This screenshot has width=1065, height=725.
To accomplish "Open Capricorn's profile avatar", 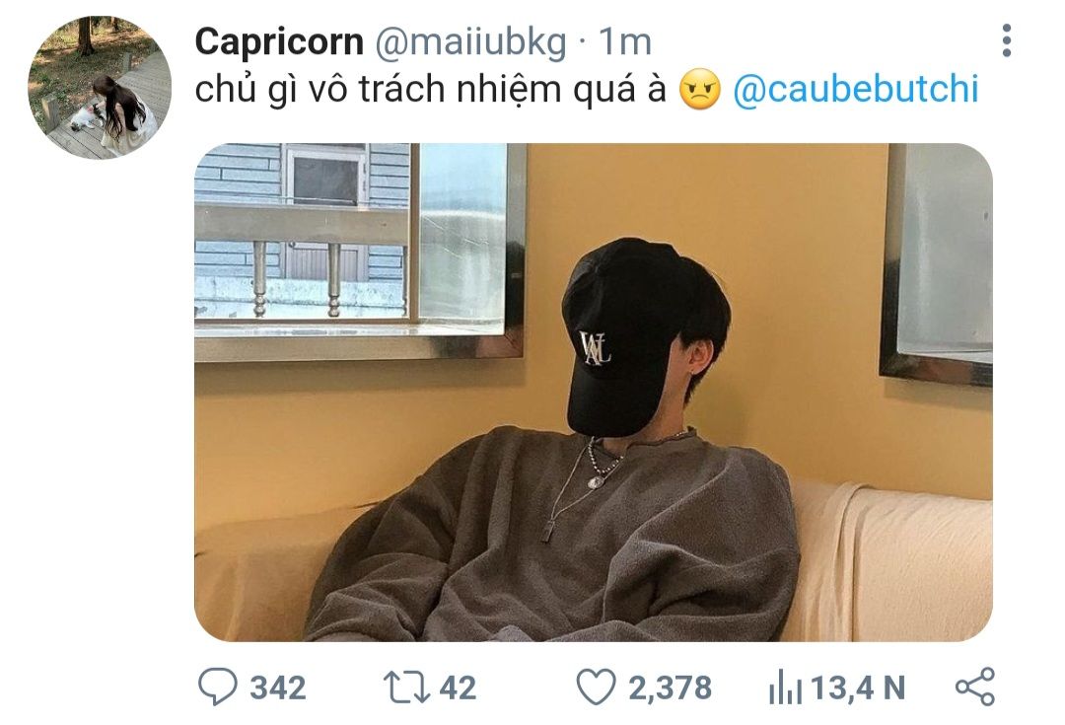I will pos(100,88).
